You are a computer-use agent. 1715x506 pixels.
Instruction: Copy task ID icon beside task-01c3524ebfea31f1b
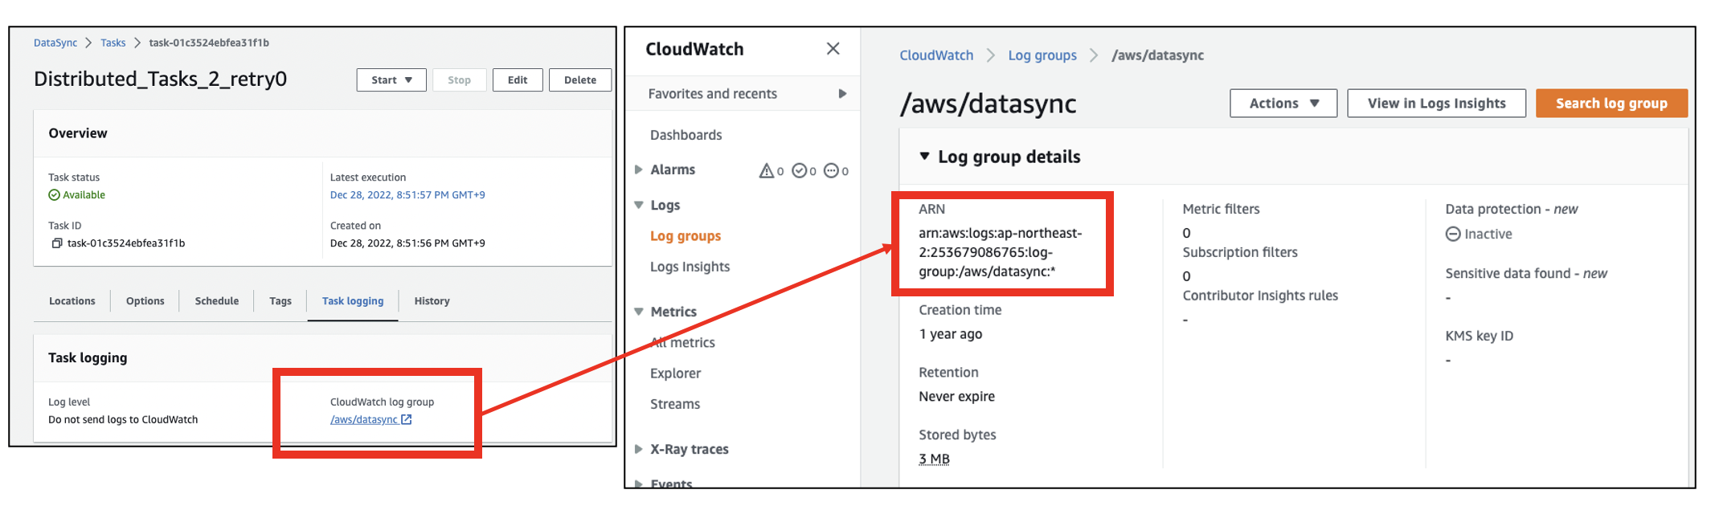click(57, 243)
